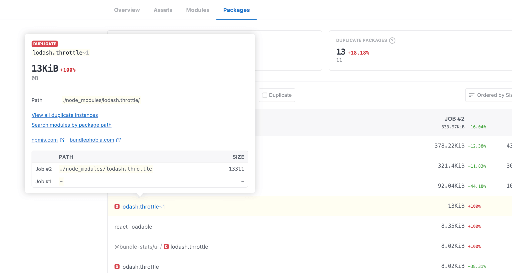
Task: Click the 833.97KiB total under JOB #2
Action: coord(453,127)
